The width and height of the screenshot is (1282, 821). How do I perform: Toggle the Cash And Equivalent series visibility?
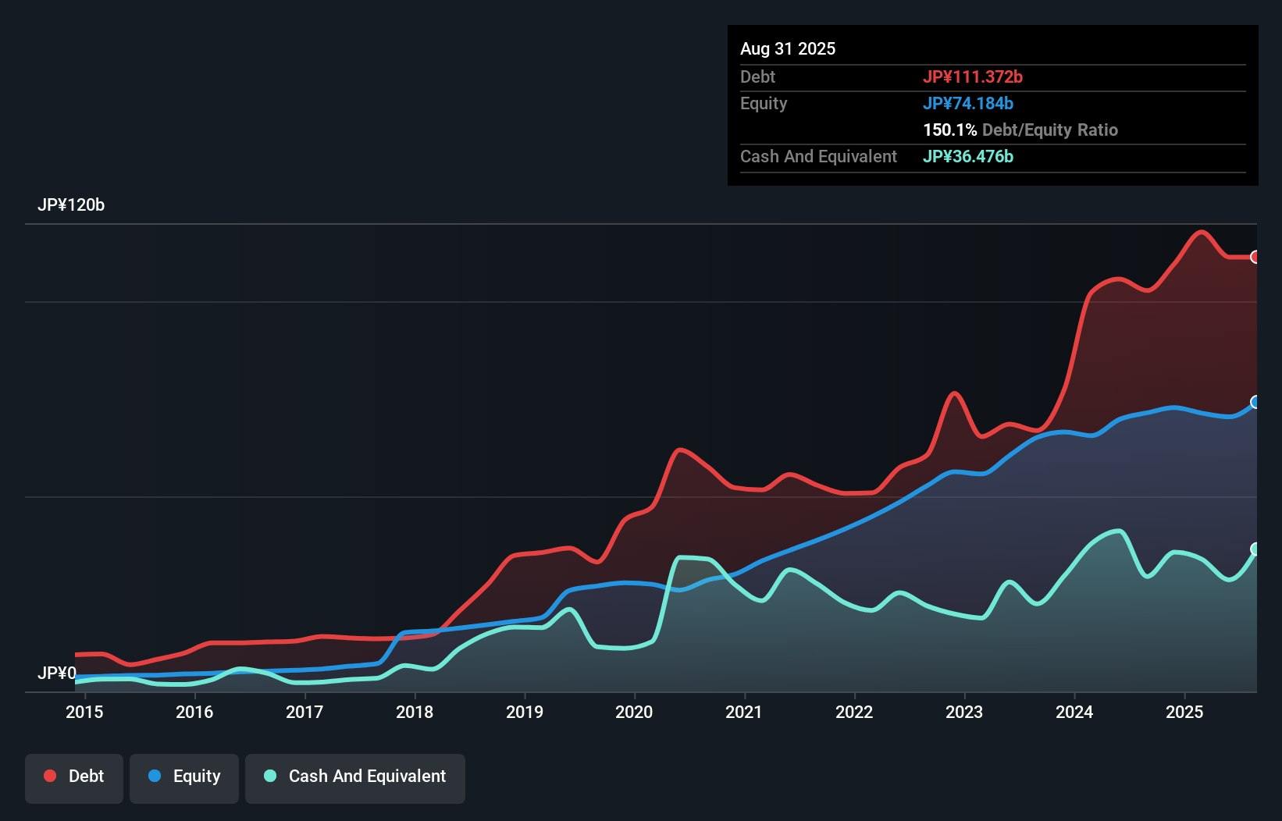[x=355, y=777]
